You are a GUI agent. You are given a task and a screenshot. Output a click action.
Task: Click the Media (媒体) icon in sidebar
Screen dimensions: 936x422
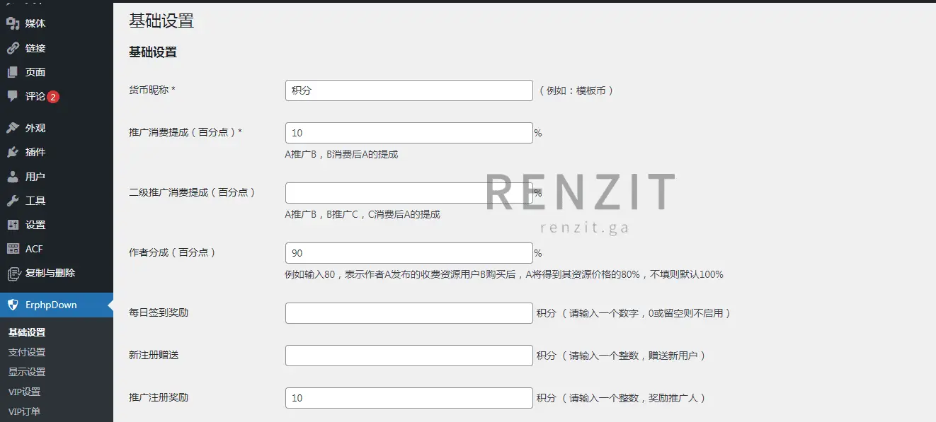click(12, 23)
